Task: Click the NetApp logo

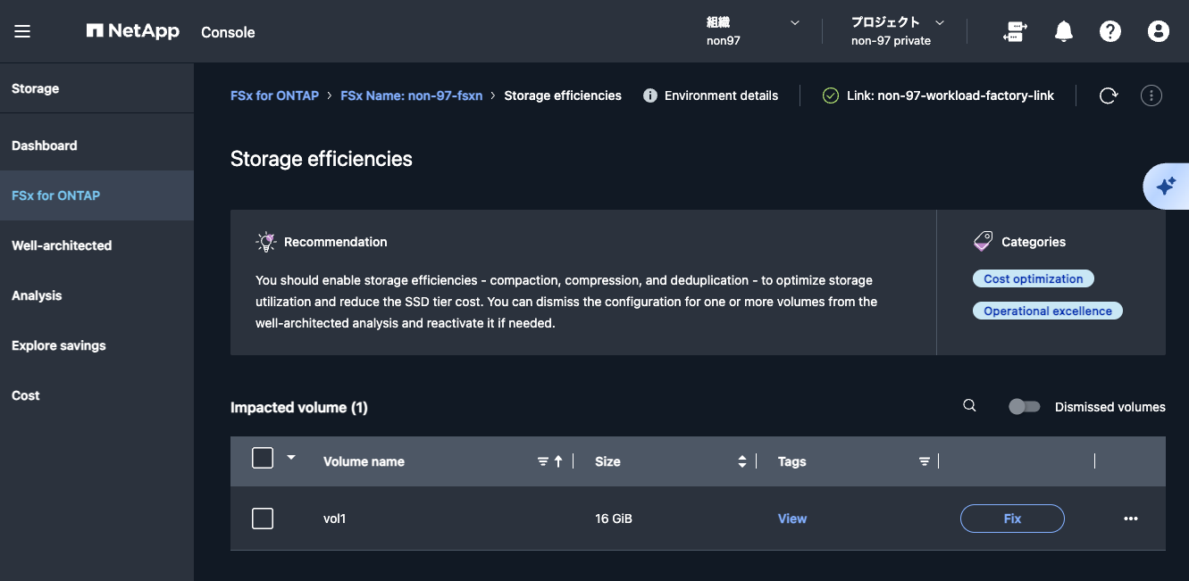Action: (x=133, y=31)
